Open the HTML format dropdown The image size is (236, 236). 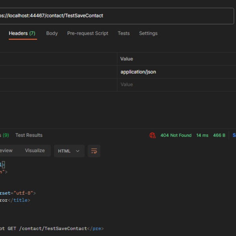(x=69, y=151)
